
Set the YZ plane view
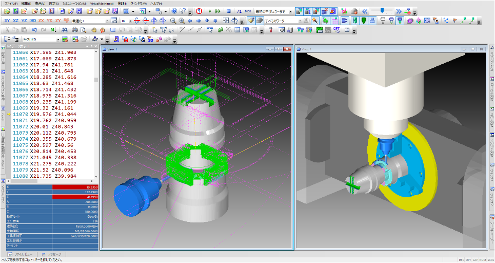(24, 21)
